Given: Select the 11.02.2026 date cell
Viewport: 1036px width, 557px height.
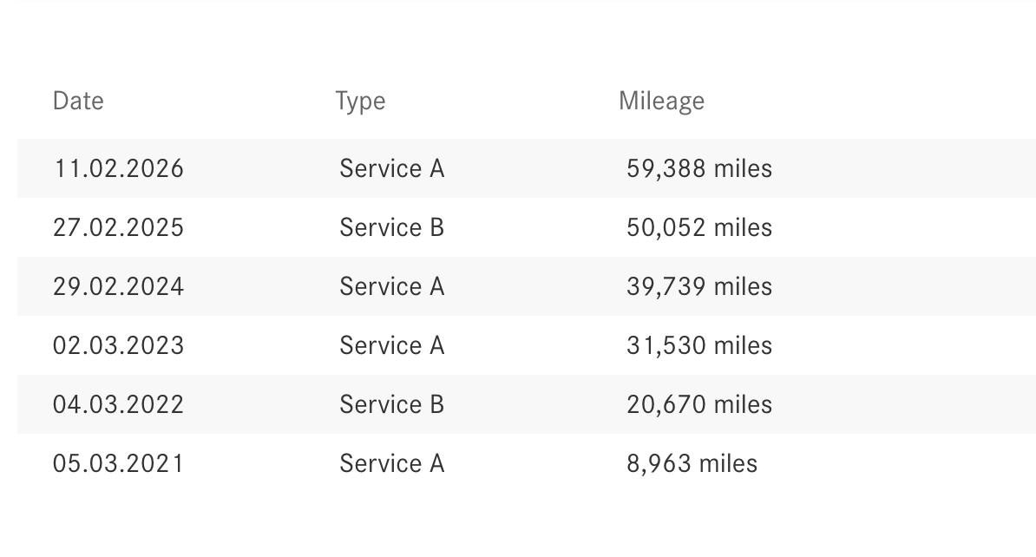Looking at the screenshot, I should 119,168.
